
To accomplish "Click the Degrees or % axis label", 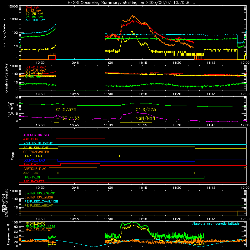I will [8, 234].
